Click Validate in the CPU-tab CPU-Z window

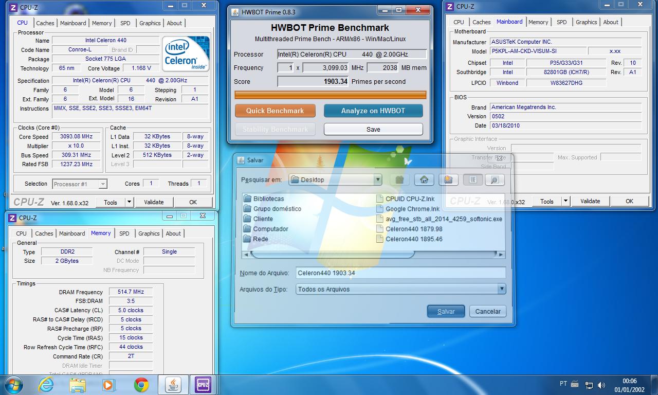coord(154,202)
